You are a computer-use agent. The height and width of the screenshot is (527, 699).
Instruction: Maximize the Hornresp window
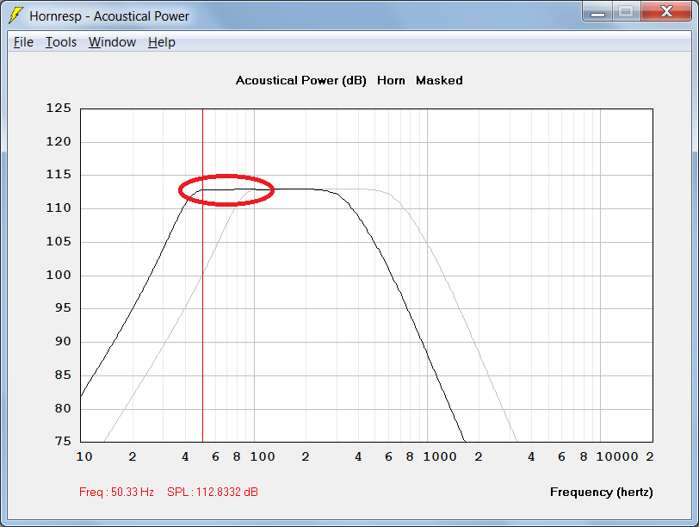[x=627, y=11]
